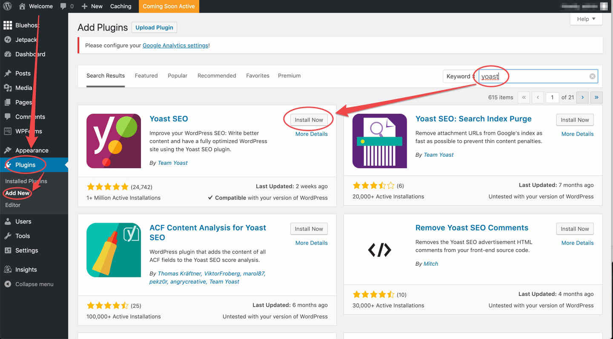Clear the search field with the X icon
Viewport: 613px width, 339px height.
[x=592, y=76]
